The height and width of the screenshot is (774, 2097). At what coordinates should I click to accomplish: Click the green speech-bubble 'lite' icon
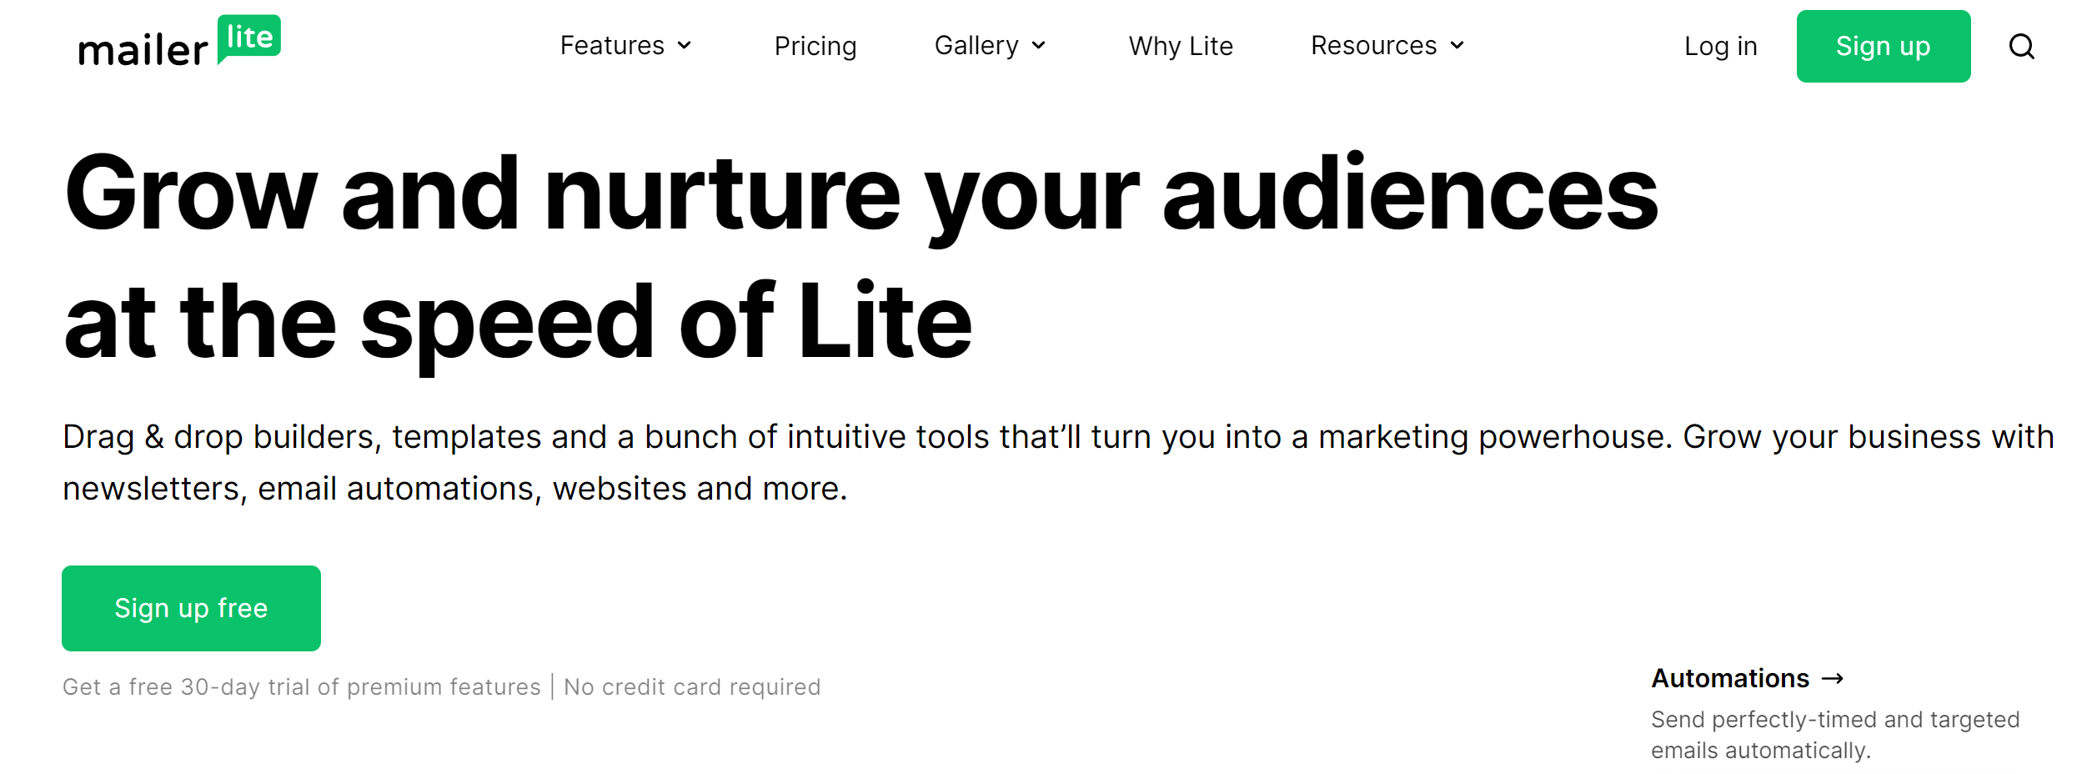(x=251, y=38)
